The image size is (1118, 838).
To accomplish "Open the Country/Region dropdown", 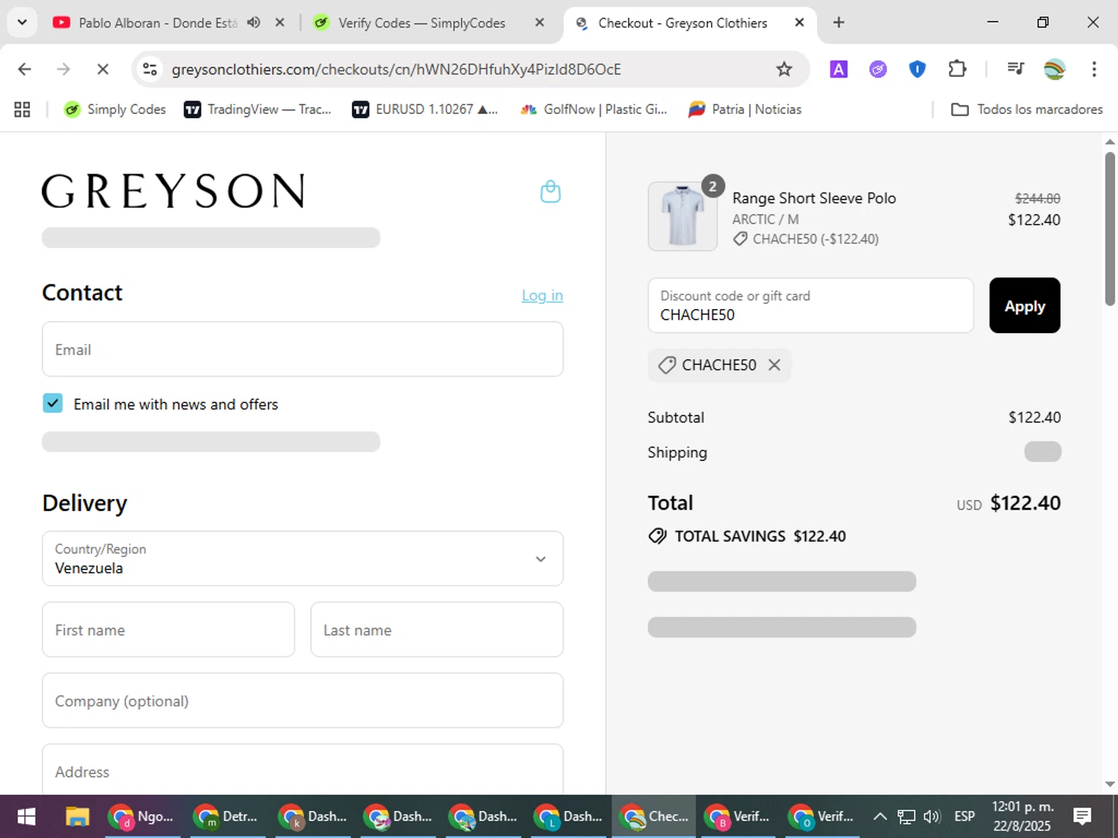I will tap(303, 559).
